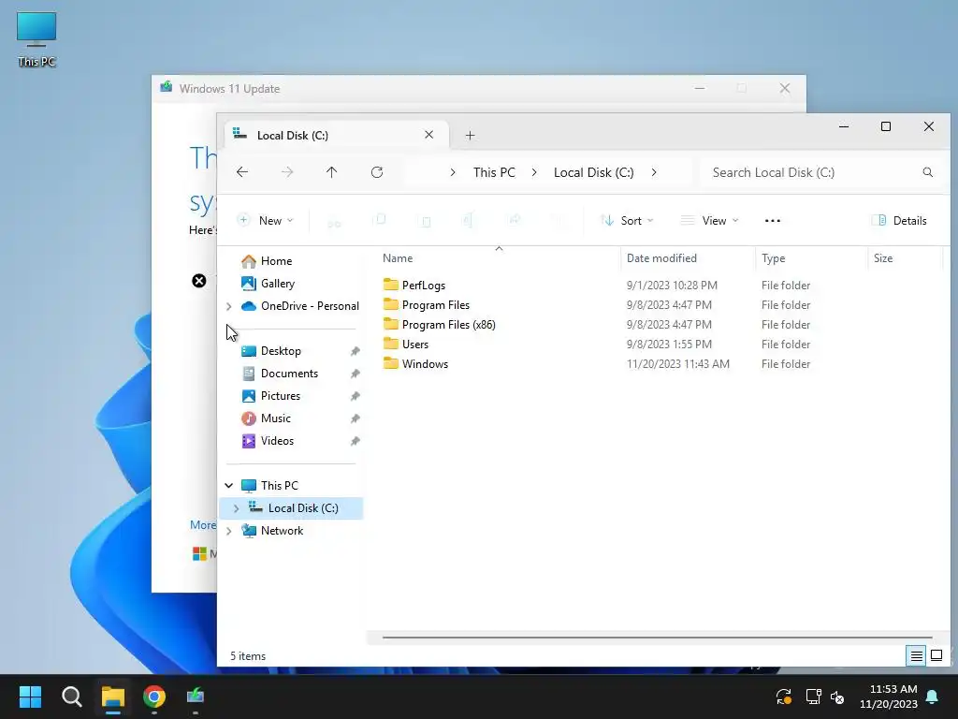Click the Rename icon in toolbar
The image size is (958, 719).
click(470, 220)
